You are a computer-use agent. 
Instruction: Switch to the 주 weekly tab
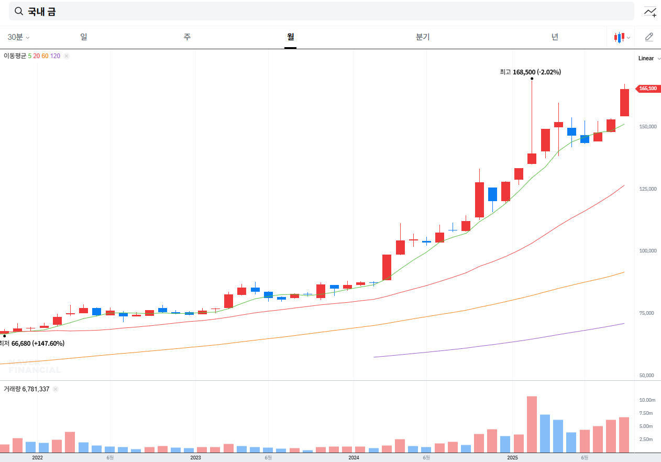tap(187, 37)
